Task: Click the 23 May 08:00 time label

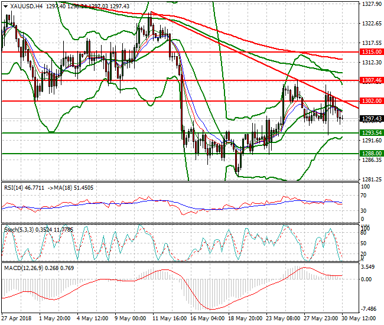Action: tap(283, 318)
